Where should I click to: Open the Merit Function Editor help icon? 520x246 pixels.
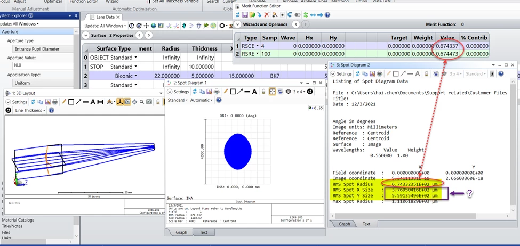tap(327, 15)
